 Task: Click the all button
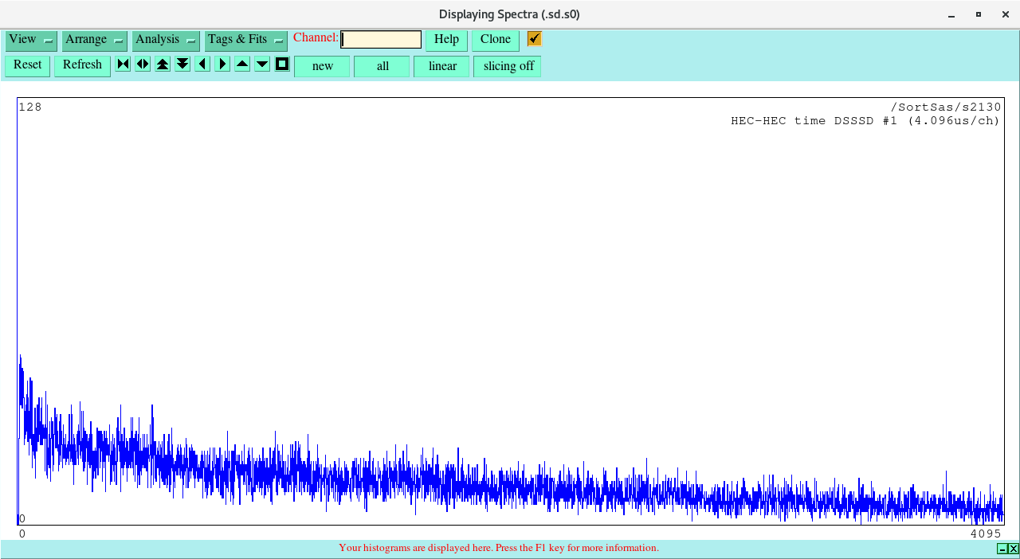pyautogui.click(x=382, y=66)
